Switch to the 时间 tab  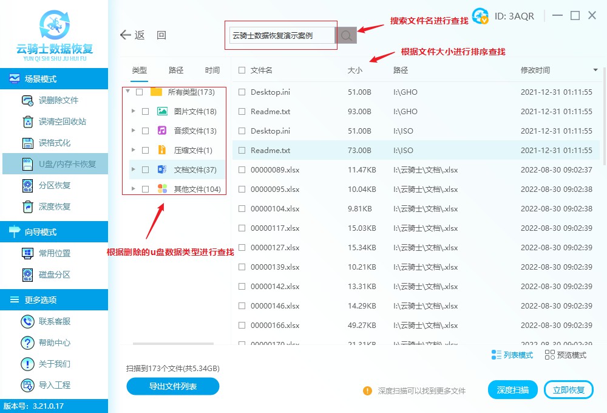pyautogui.click(x=212, y=70)
